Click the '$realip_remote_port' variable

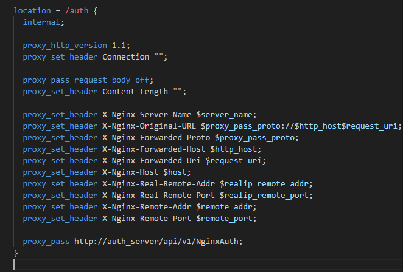coord(264,195)
